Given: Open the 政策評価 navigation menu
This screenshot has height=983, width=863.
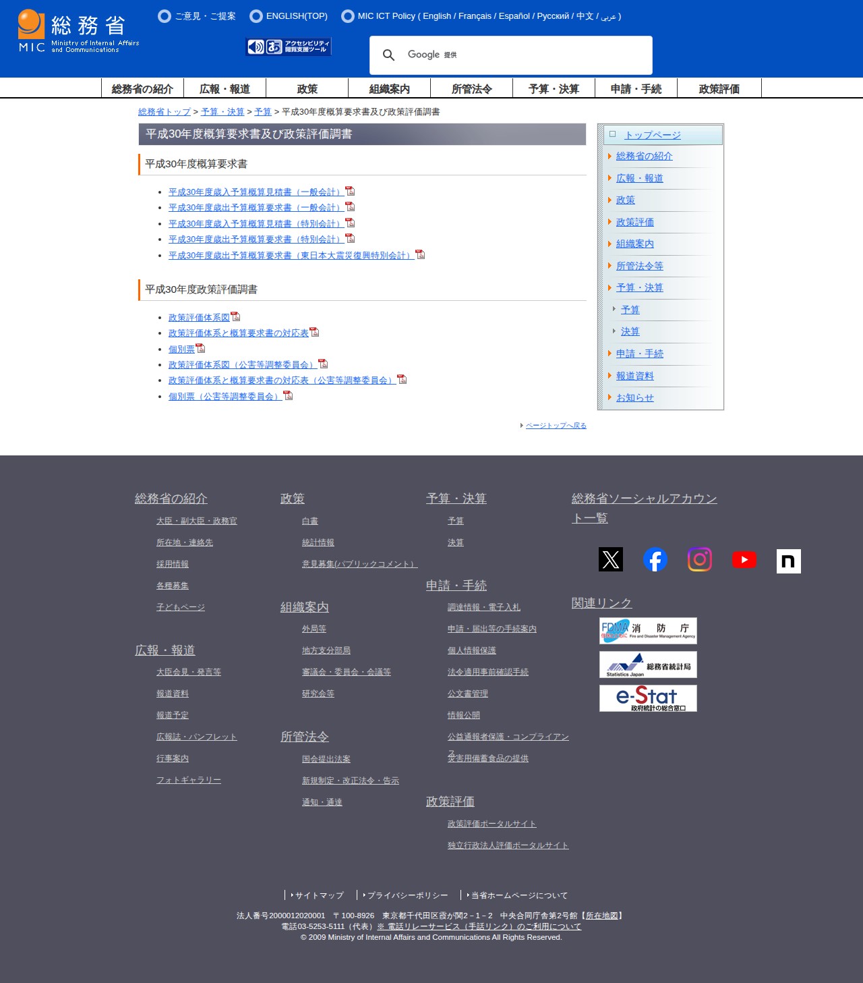Looking at the screenshot, I should click(719, 88).
